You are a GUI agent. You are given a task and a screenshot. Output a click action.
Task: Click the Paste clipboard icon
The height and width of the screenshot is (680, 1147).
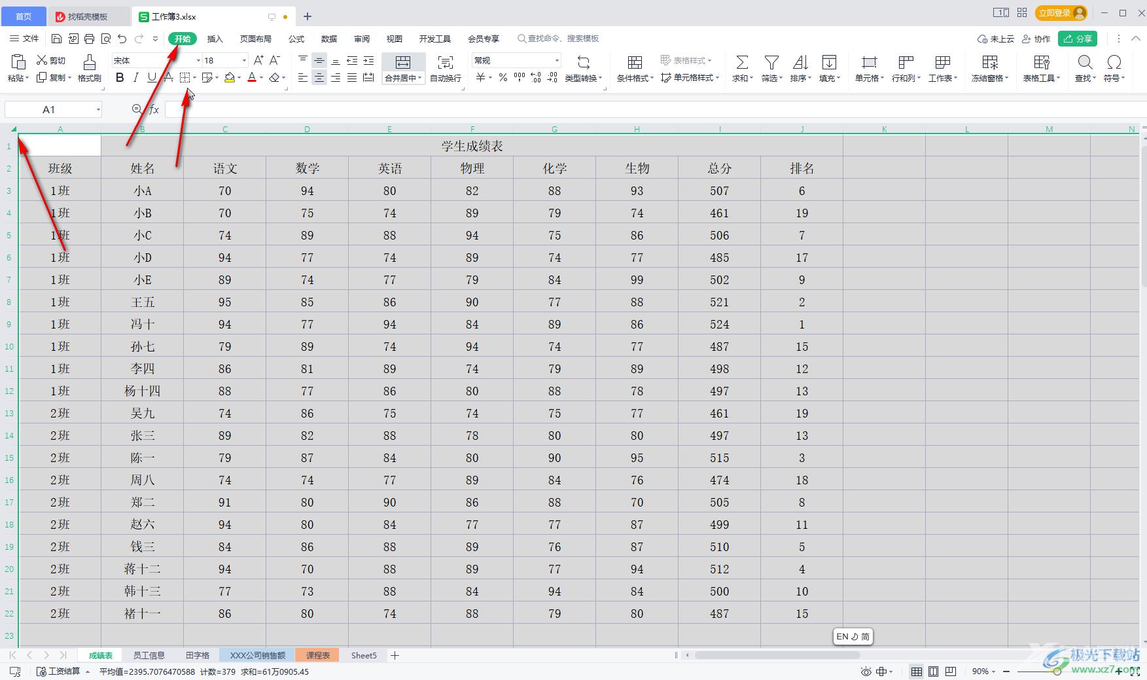pos(18,62)
